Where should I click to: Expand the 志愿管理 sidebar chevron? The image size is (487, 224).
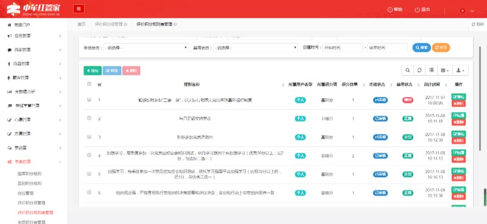pyautogui.click(x=60, y=134)
